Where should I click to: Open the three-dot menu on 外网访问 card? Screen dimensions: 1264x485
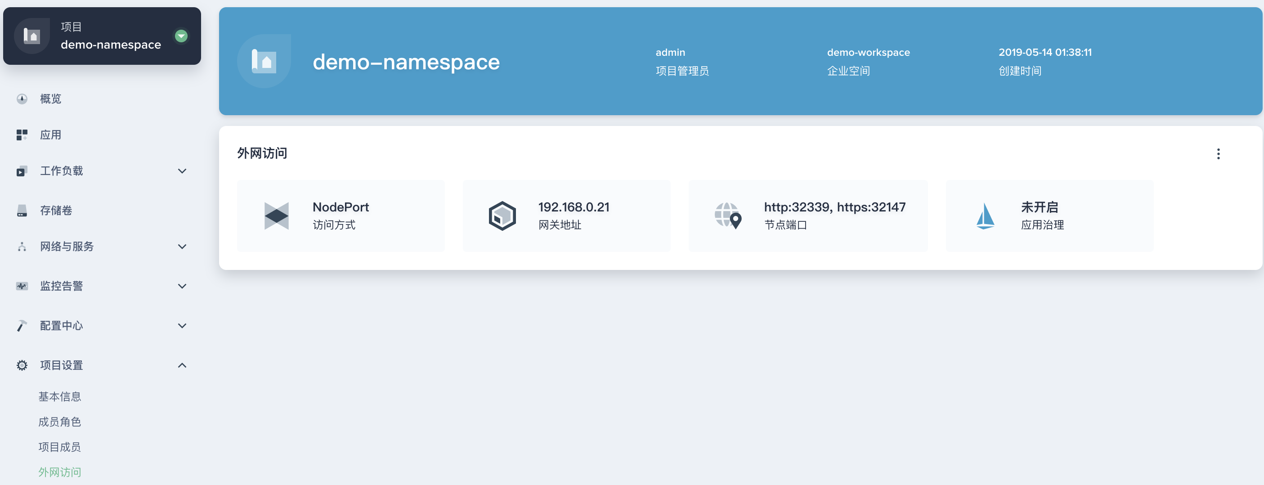[1219, 154]
